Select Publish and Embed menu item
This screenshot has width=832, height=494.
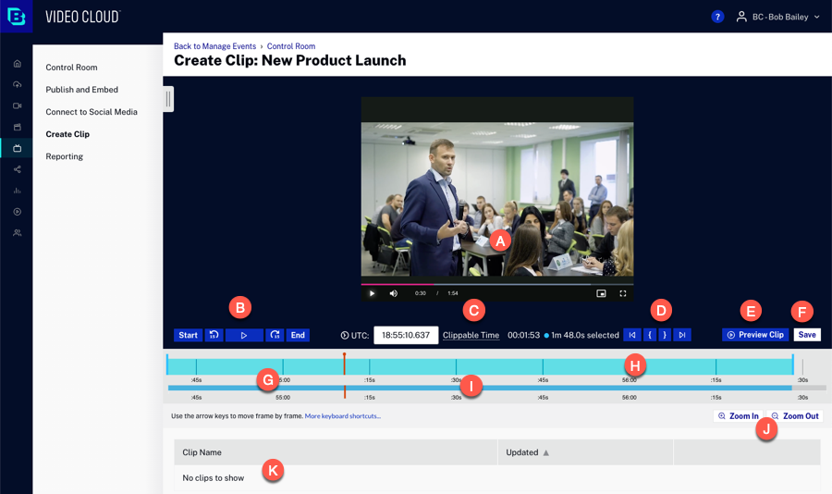pyautogui.click(x=82, y=90)
